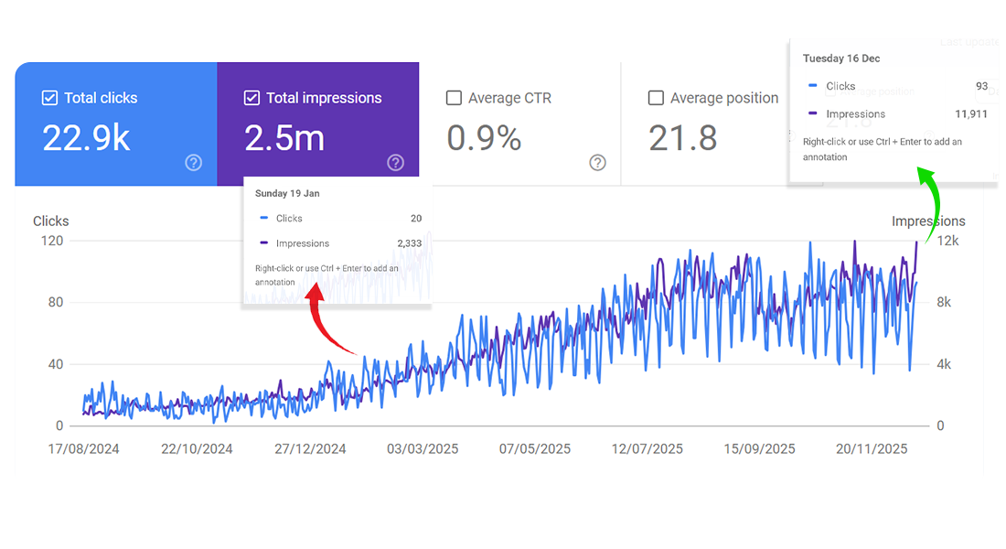Click purple Impressions marker in Sunday 19 Jan tooltip
The height and width of the screenshot is (549, 1006).
coord(263,243)
